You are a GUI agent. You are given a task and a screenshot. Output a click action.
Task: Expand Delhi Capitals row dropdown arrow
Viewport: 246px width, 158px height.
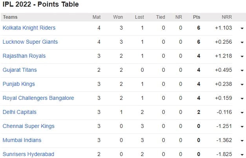(242, 113)
